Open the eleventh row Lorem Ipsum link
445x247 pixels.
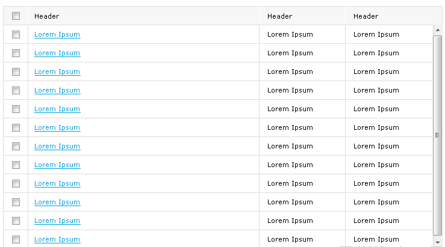[57, 221]
